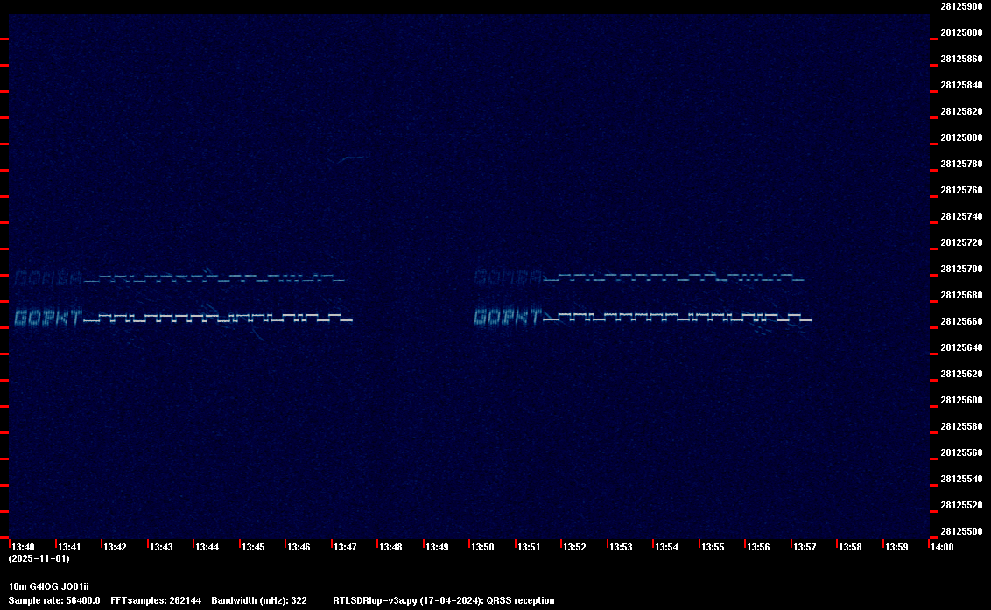Pick the 13:55 time axis label

click(713, 547)
